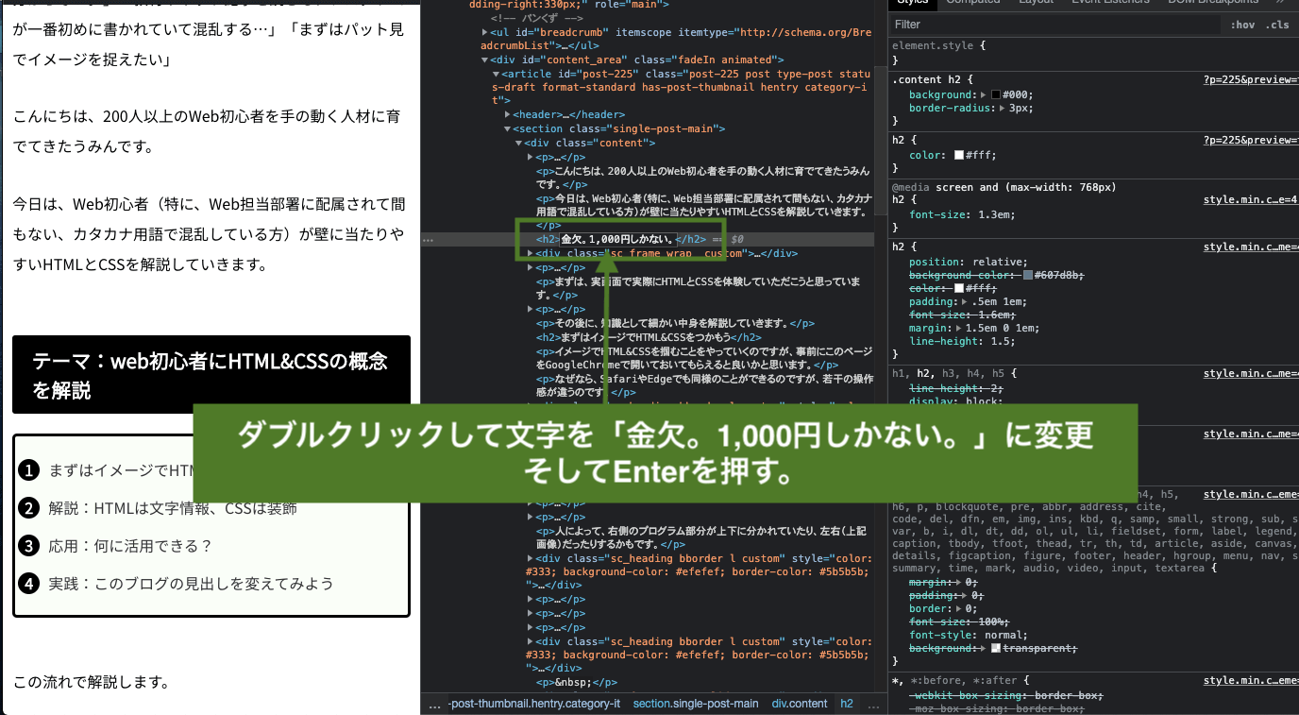Open the row actions ellipsis beside selected h2
The height and width of the screenshot is (715, 1299).
[428, 240]
